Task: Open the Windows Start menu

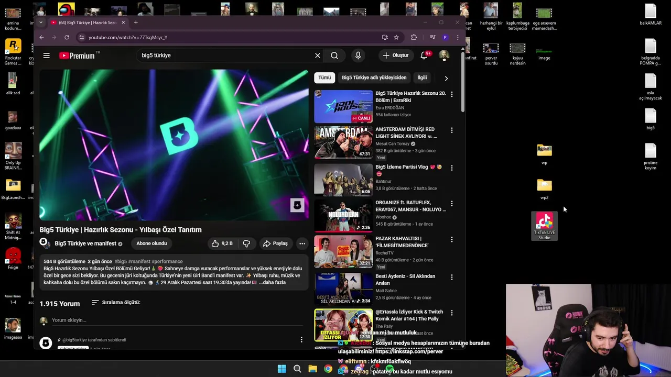Action: tap(282, 369)
